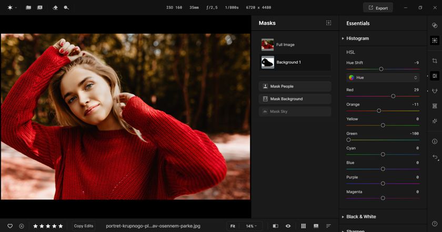Click the ISO 160 metadata text
442x232 pixels.
pos(174,7)
